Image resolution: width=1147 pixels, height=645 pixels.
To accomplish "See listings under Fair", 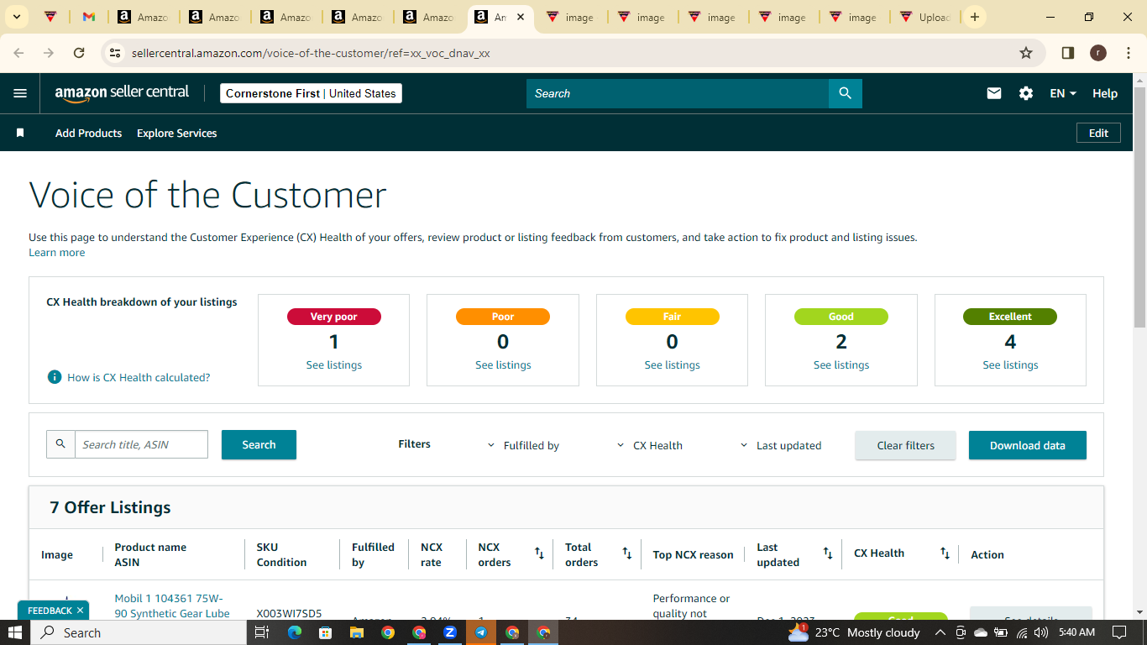I will coord(672,364).
